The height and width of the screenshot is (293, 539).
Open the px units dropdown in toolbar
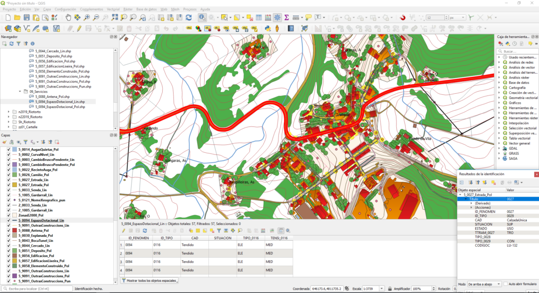point(457,17)
